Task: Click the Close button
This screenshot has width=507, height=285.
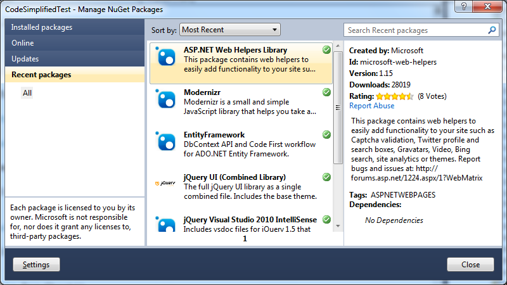Action: [470, 265]
